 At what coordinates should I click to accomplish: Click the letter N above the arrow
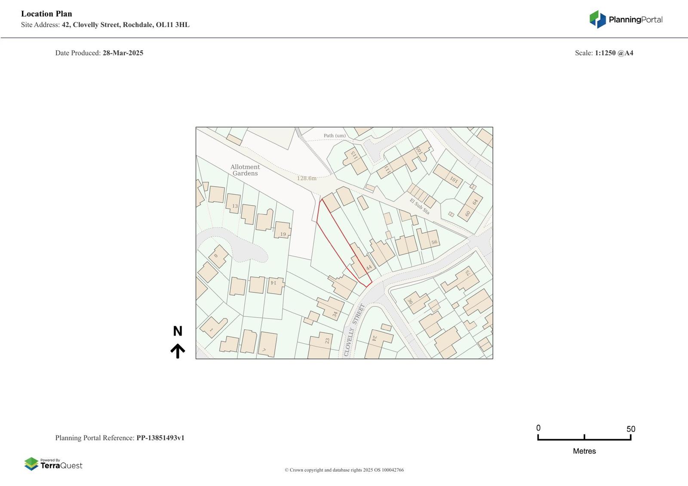point(178,331)
